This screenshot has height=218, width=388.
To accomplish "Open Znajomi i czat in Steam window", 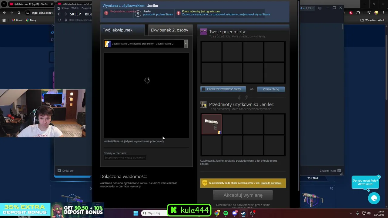I will 330,170.
